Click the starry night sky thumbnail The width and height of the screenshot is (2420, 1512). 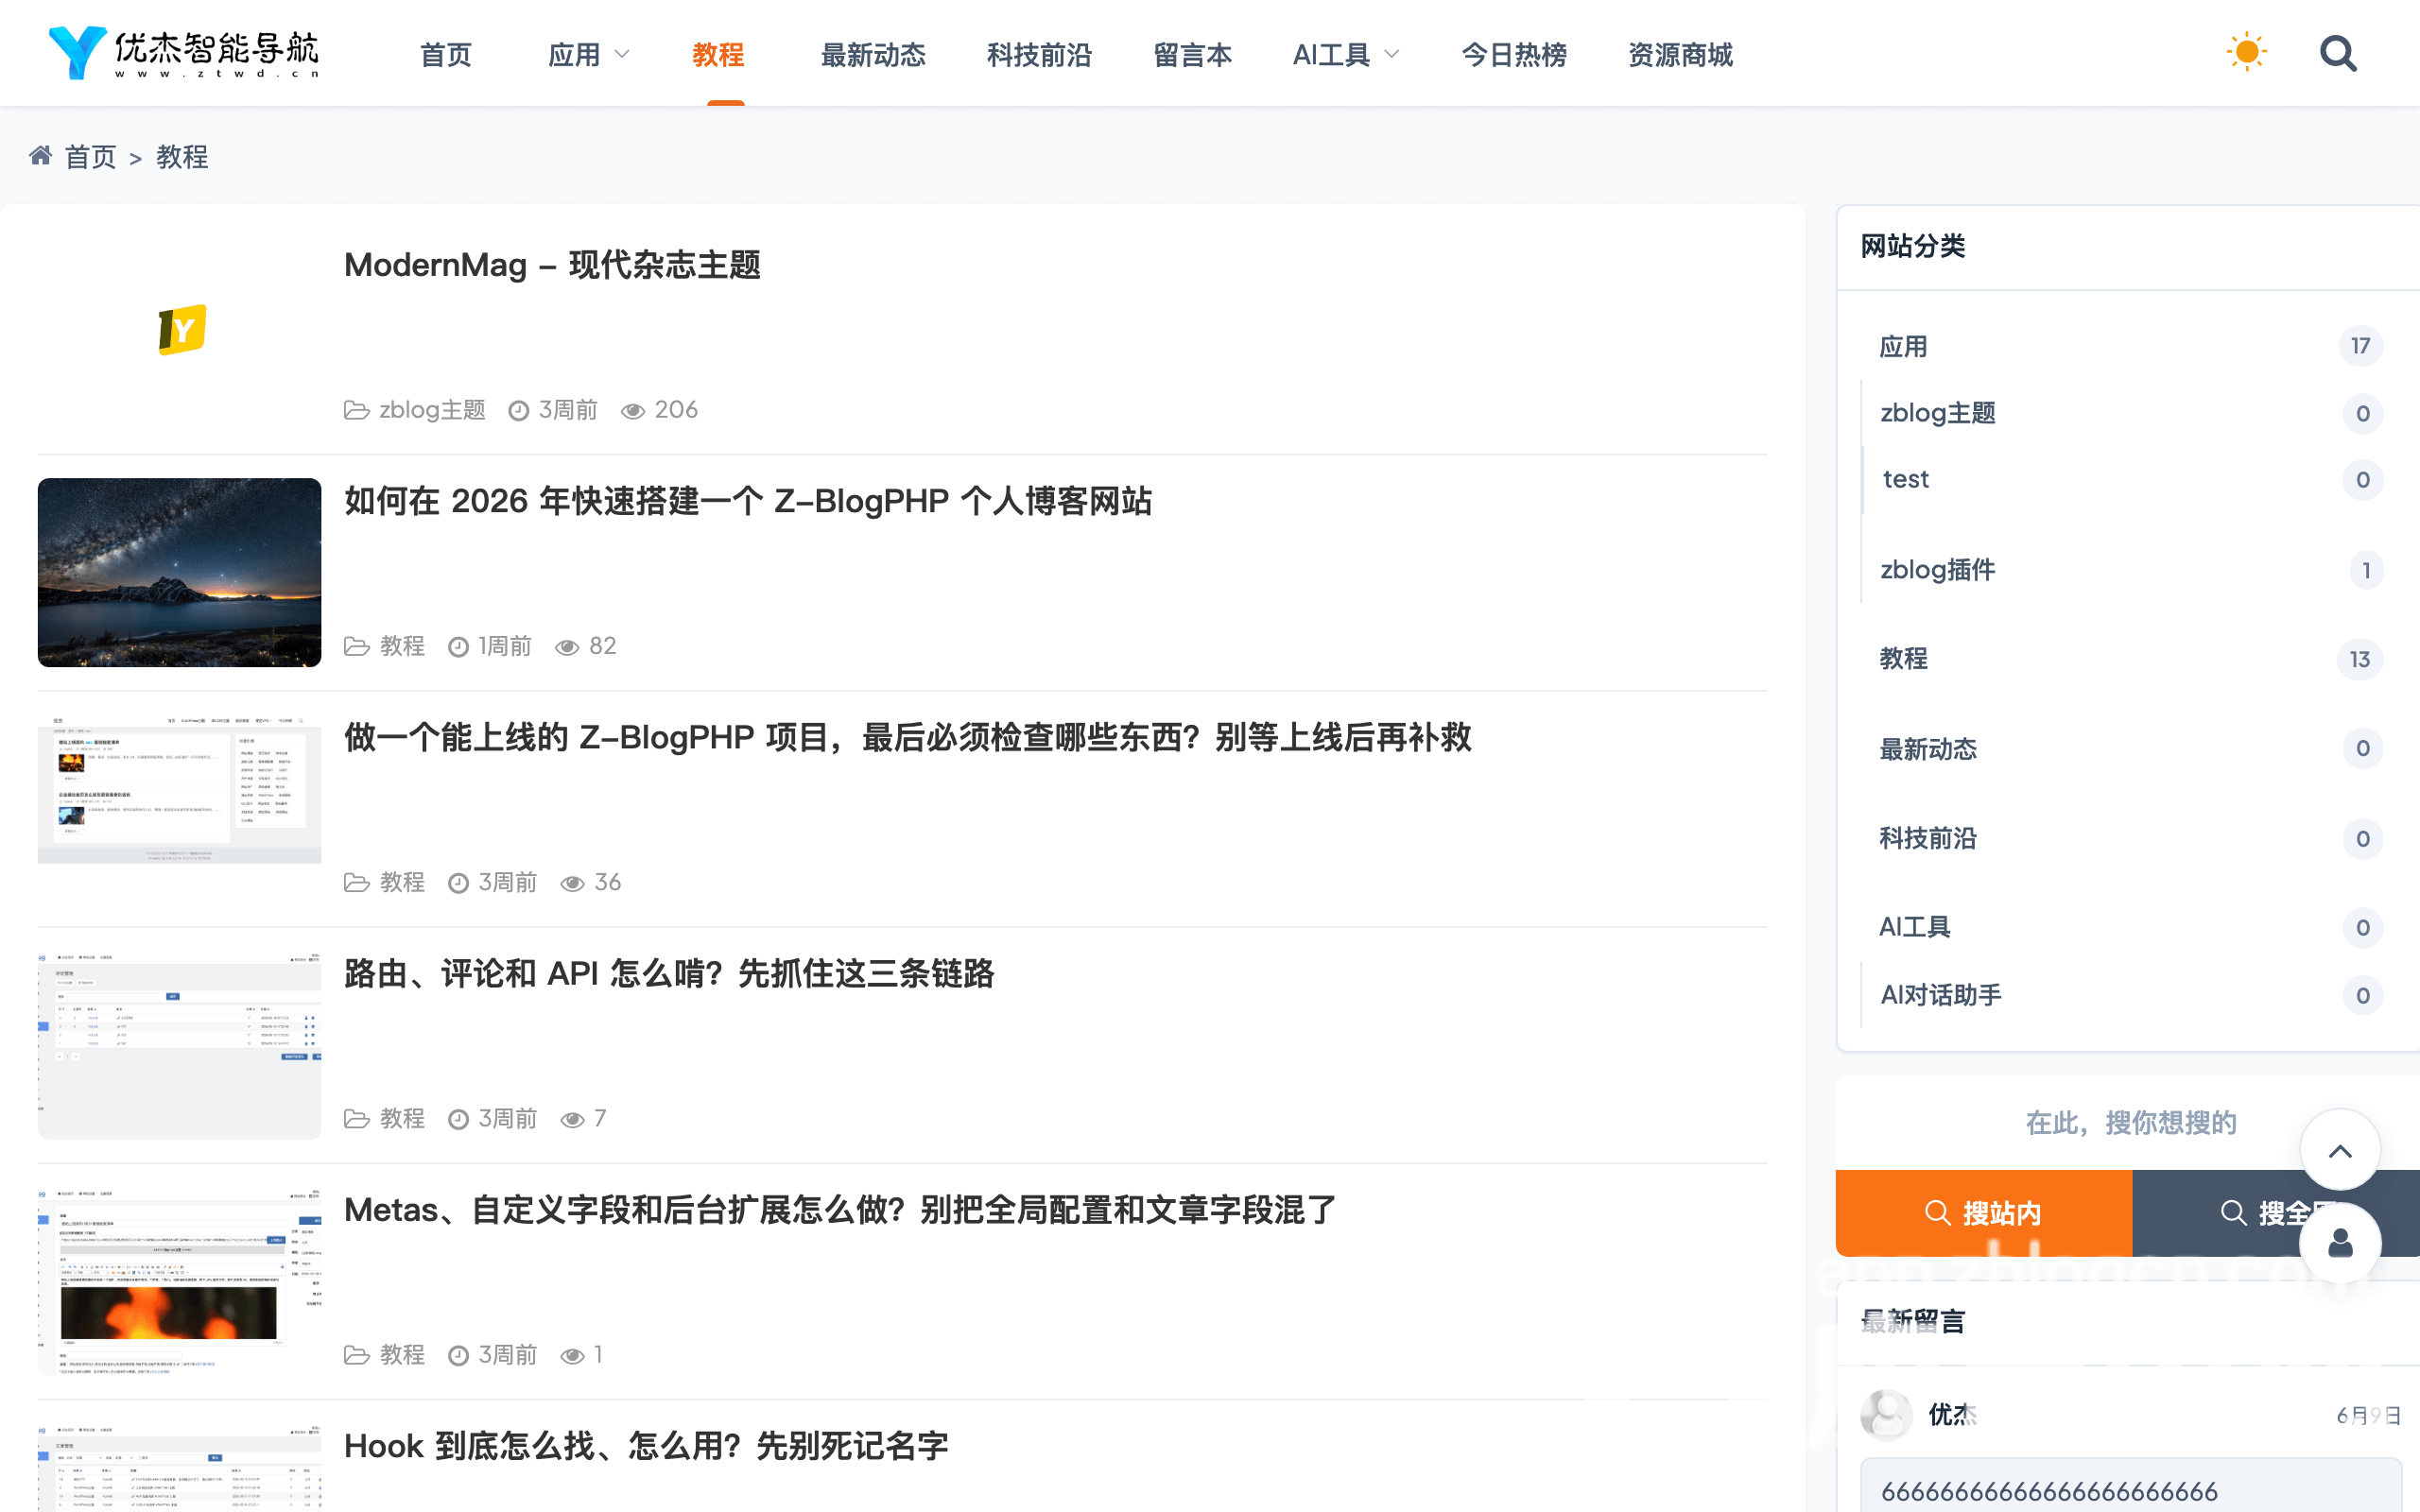[x=179, y=572]
